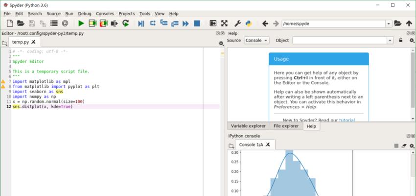Viewport: 416px width, 196px height.
Task: Open the IPython console options gear
Action: (412, 146)
